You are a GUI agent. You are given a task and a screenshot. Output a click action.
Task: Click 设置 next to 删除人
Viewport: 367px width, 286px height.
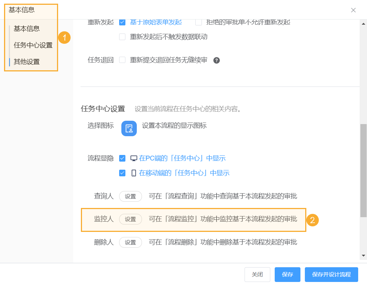(131, 242)
